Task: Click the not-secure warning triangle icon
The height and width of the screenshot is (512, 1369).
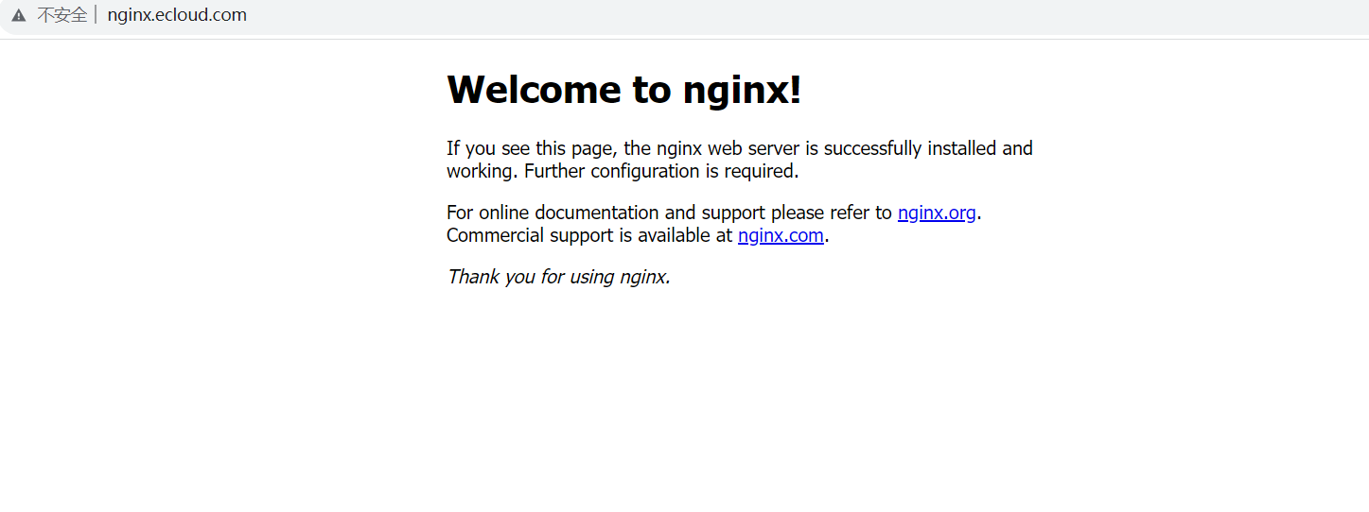Action: 19,15
